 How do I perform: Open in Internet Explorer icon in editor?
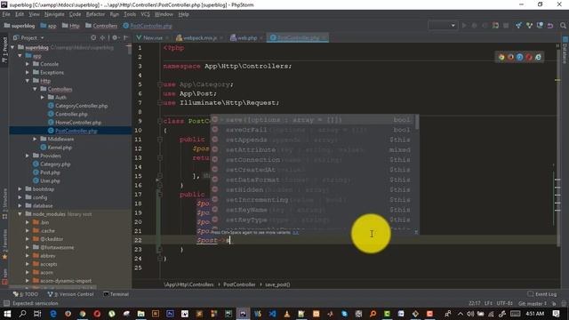(x=538, y=57)
